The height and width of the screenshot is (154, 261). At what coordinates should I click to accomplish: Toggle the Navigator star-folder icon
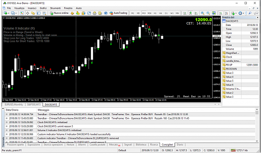pos(33,13)
